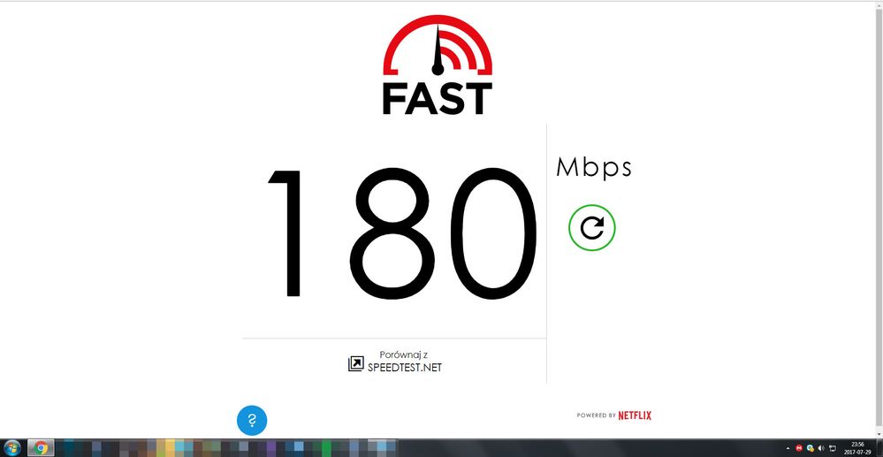
Task: Open the clock showing 23:56
Action: (857, 445)
